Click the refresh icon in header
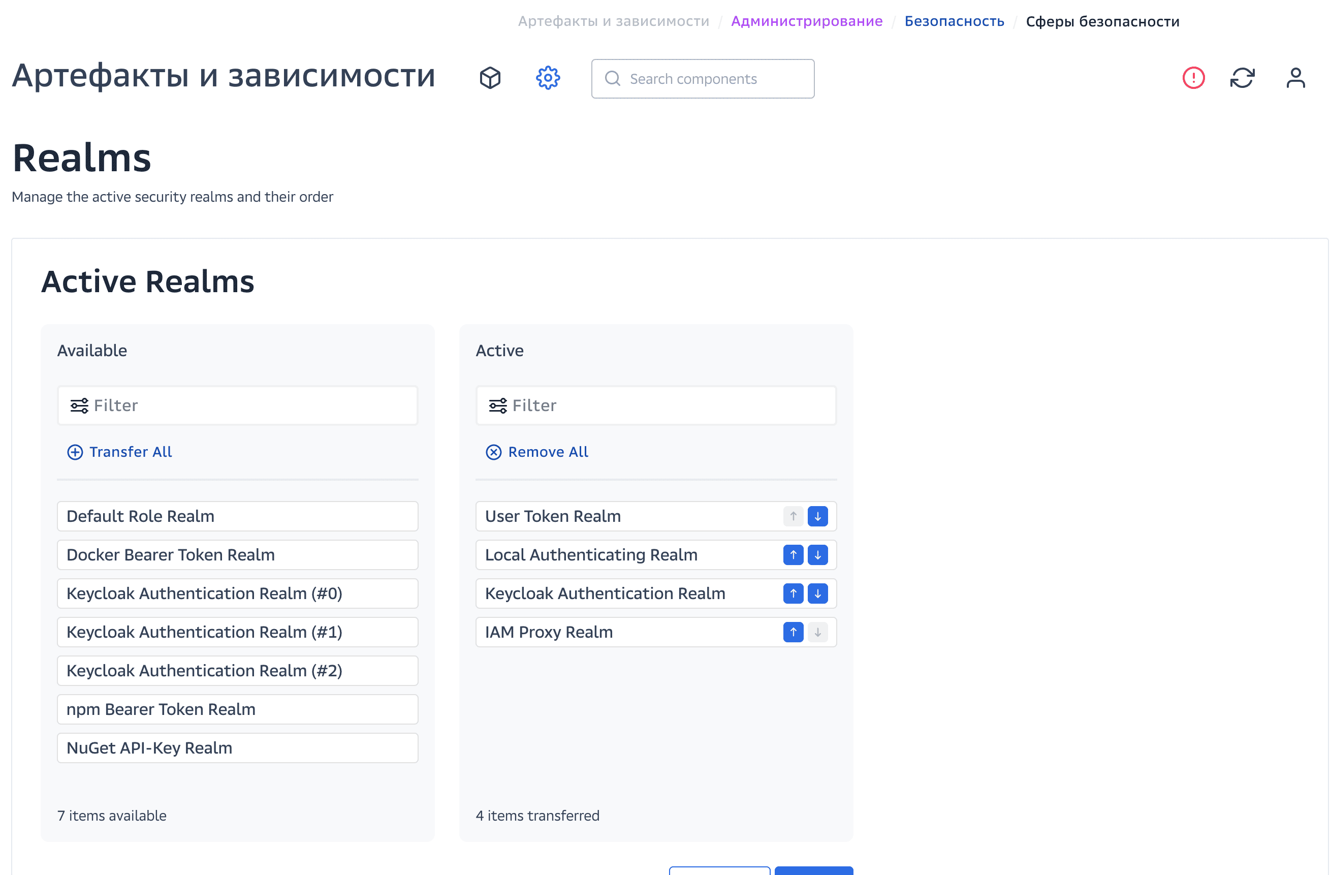This screenshot has width=1330, height=875. (1242, 78)
